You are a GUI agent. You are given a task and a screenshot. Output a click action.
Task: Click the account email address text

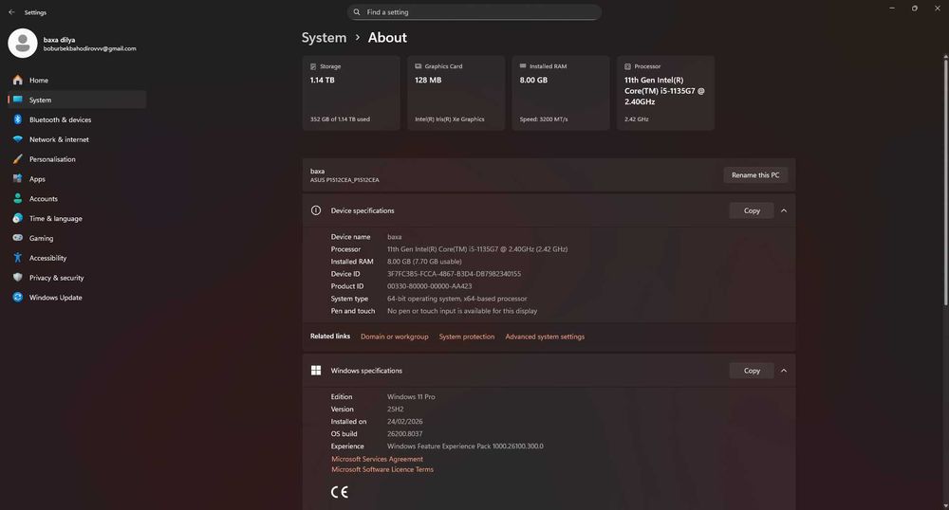pyautogui.click(x=89, y=48)
